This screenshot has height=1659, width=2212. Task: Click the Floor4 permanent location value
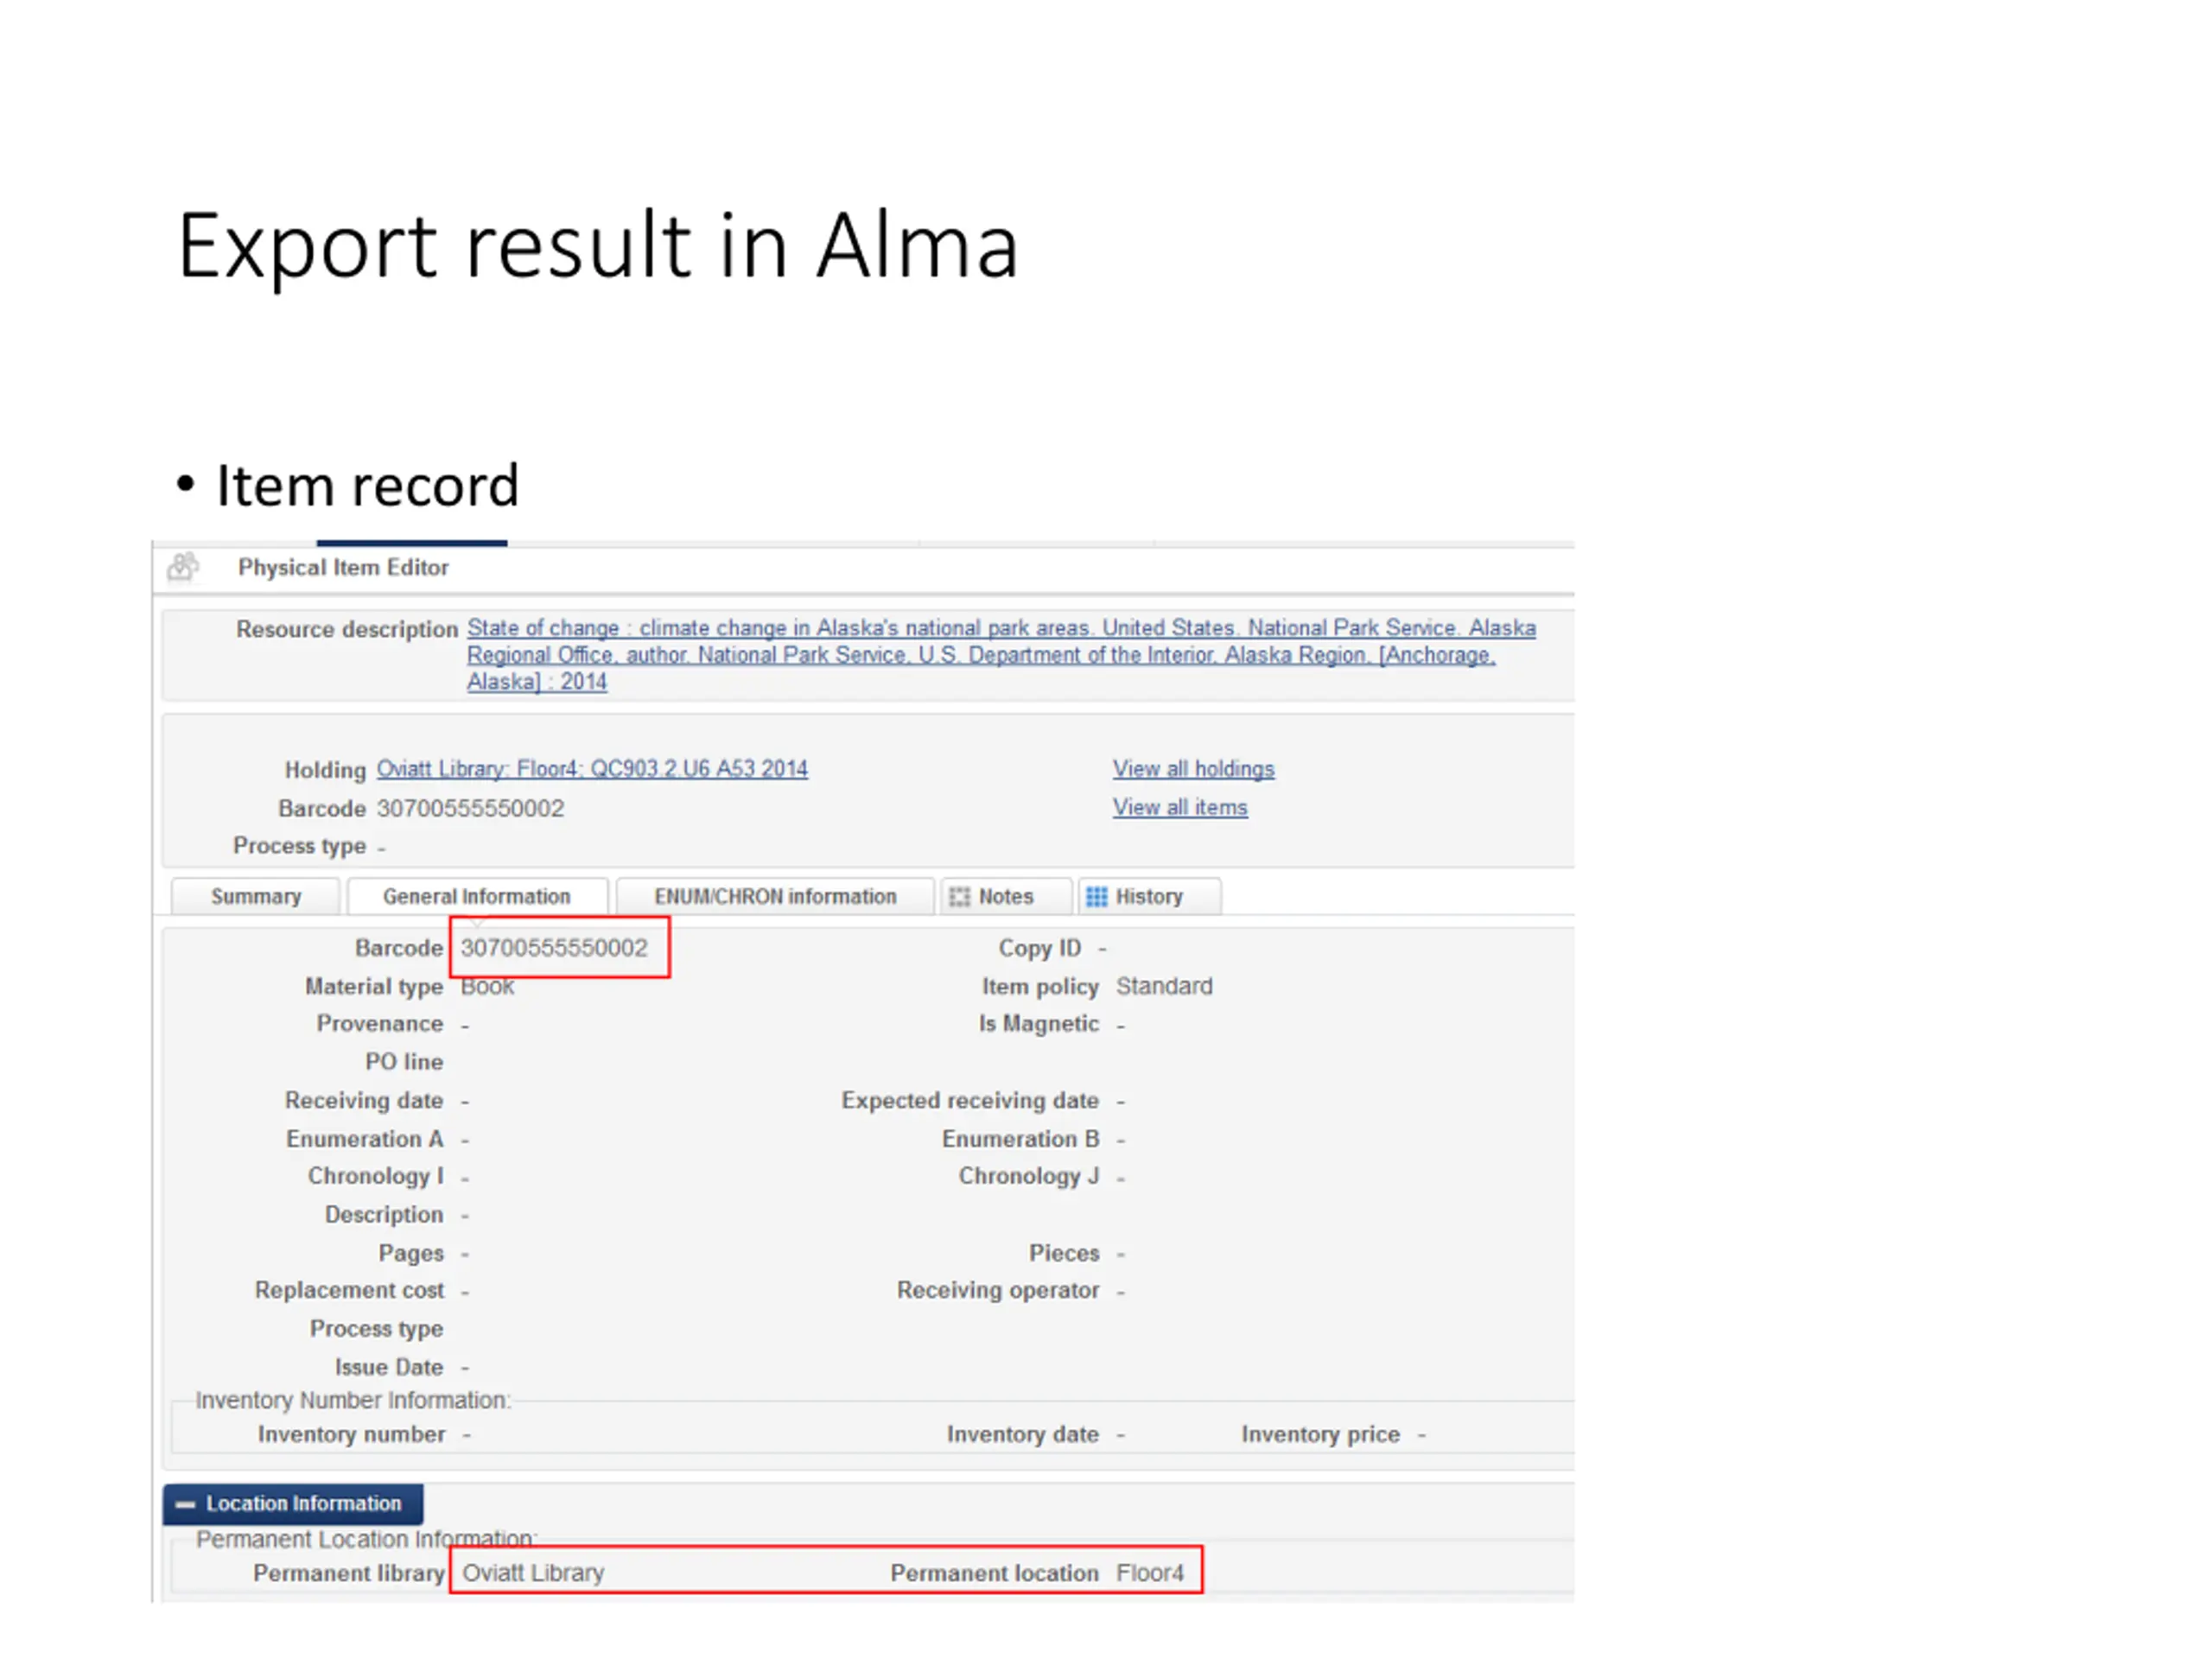tap(1150, 1572)
